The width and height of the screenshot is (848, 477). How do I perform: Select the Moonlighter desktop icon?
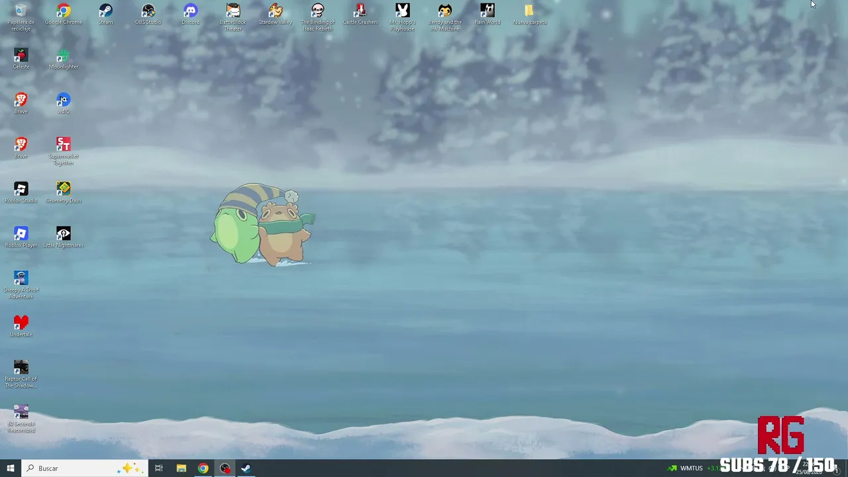pos(64,59)
